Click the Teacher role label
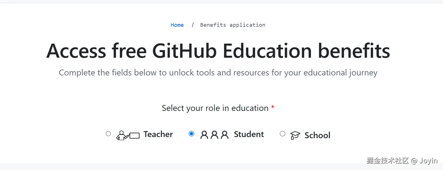The width and height of the screenshot is (443, 170). (158, 135)
